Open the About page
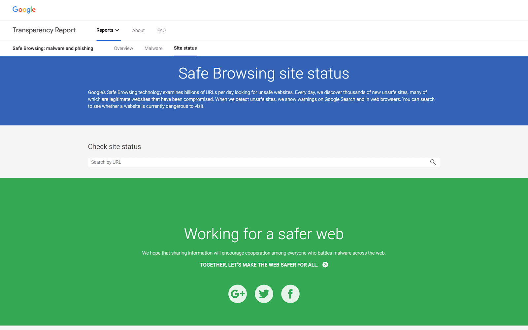This screenshot has height=330, width=528. [x=138, y=30]
